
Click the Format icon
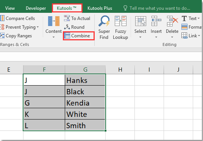point(184,27)
